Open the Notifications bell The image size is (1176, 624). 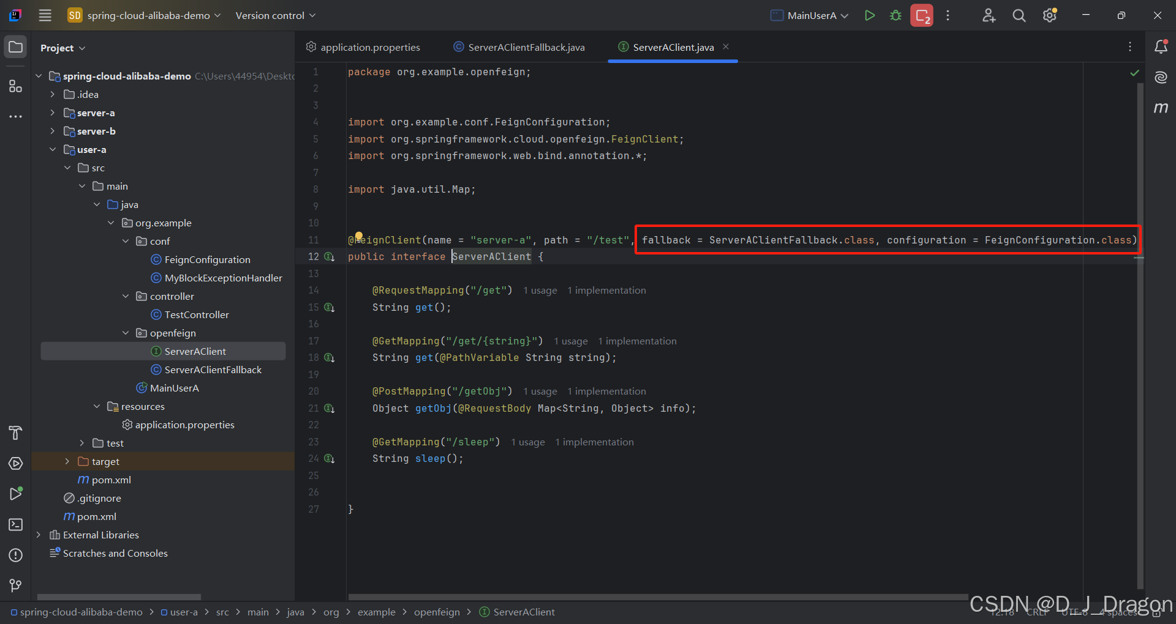tap(1161, 46)
